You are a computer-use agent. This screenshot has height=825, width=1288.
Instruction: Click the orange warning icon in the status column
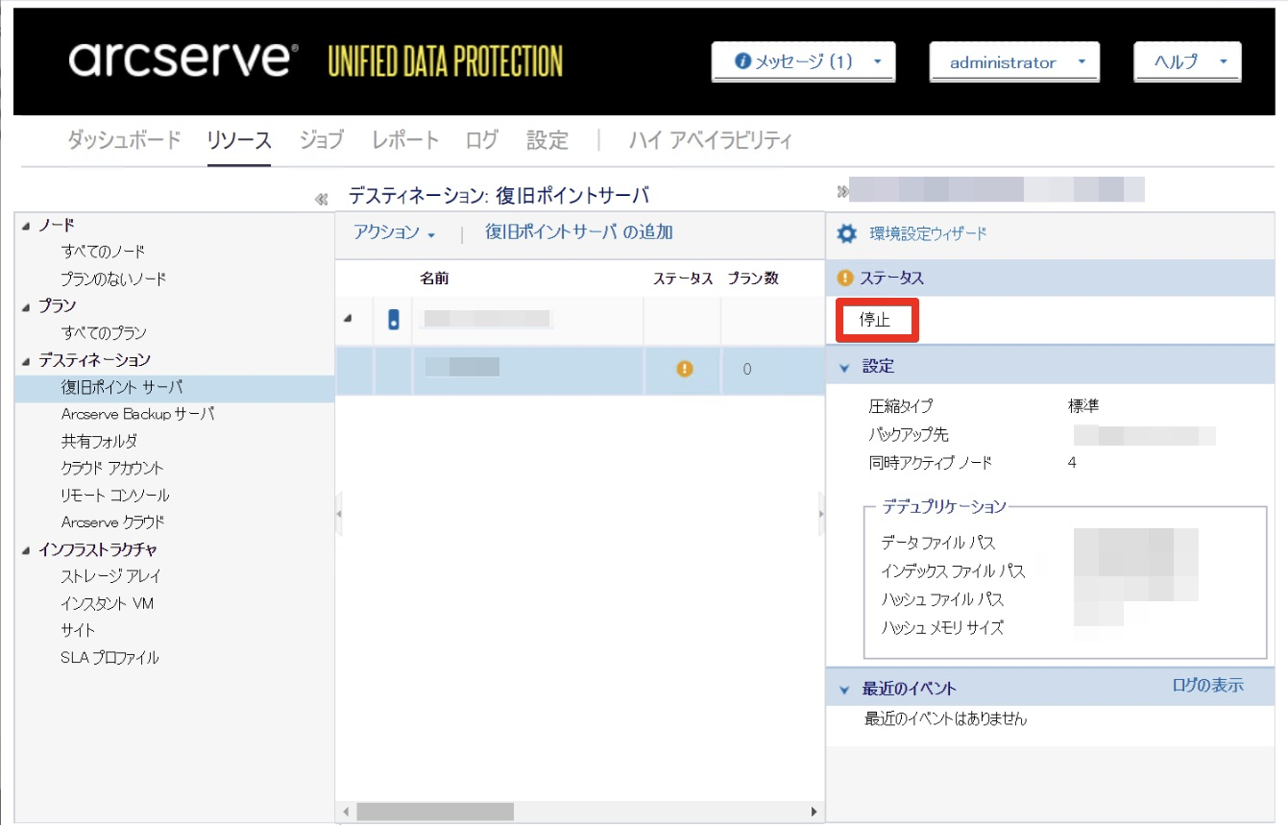point(684,369)
